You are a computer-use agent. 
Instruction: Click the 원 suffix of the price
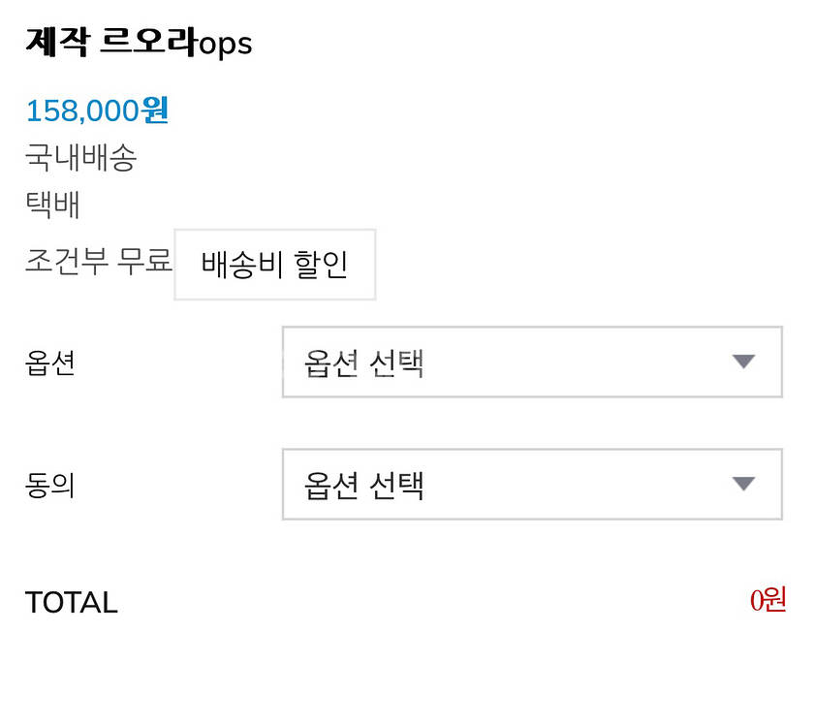pyautogui.click(x=155, y=111)
